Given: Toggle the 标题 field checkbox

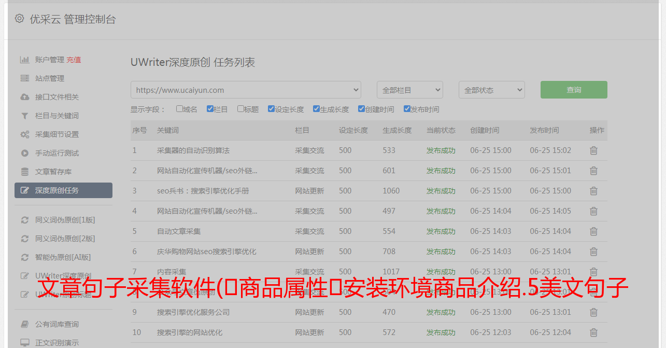Looking at the screenshot, I should [240, 109].
